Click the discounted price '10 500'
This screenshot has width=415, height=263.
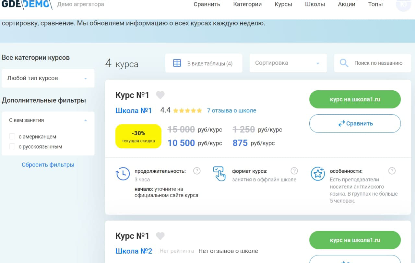coord(181,143)
